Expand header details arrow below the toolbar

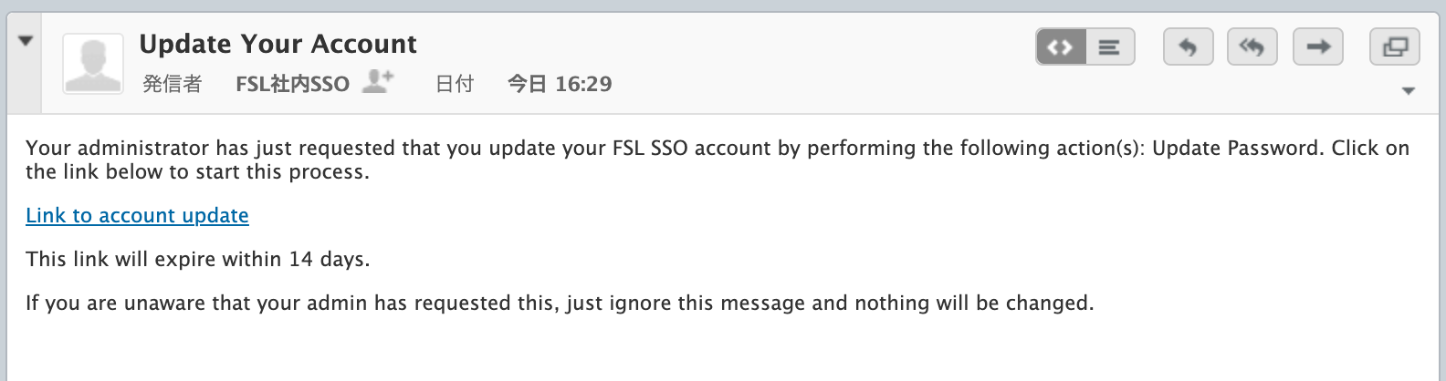[1408, 91]
